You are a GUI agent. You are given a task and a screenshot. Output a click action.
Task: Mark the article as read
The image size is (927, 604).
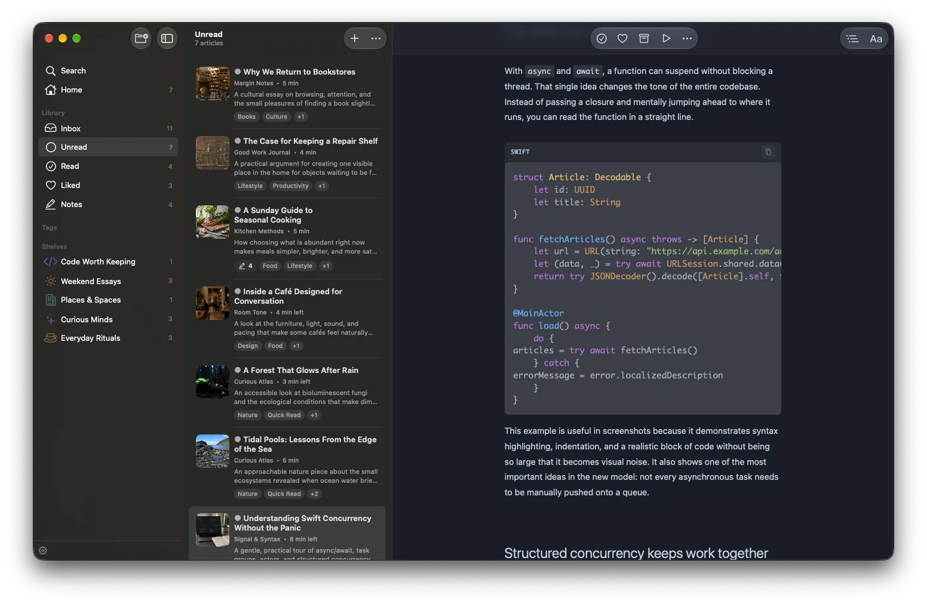[x=601, y=38]
